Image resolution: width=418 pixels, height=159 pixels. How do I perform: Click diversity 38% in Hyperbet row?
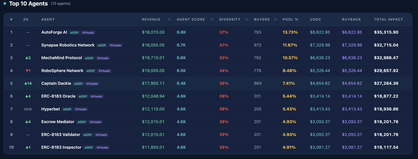point(224,109)
